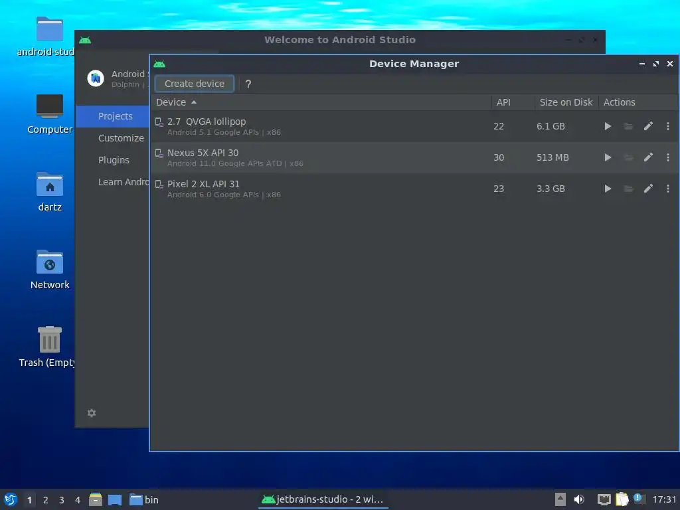Open more actions for 2.7 QVGA lollipop

668,126
